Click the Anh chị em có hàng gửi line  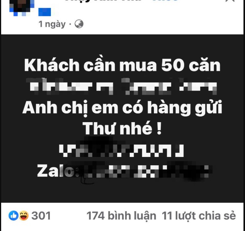click(122, 108)
